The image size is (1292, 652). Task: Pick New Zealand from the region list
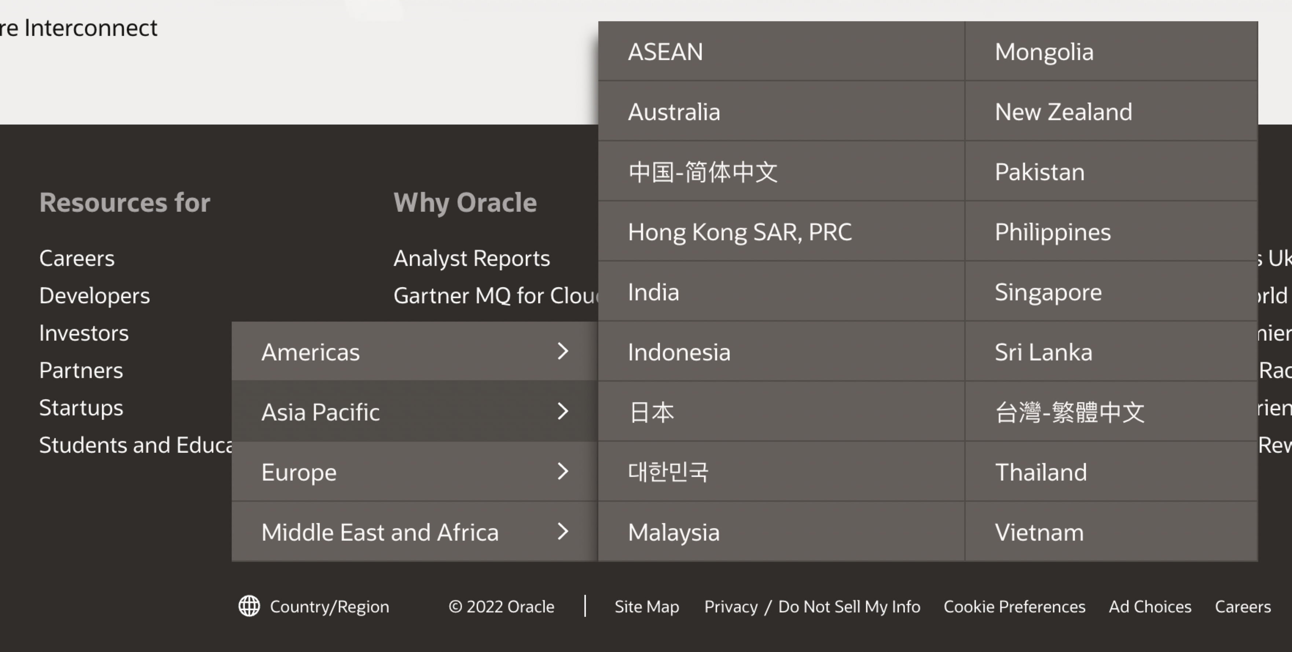tap(1062, 112)
